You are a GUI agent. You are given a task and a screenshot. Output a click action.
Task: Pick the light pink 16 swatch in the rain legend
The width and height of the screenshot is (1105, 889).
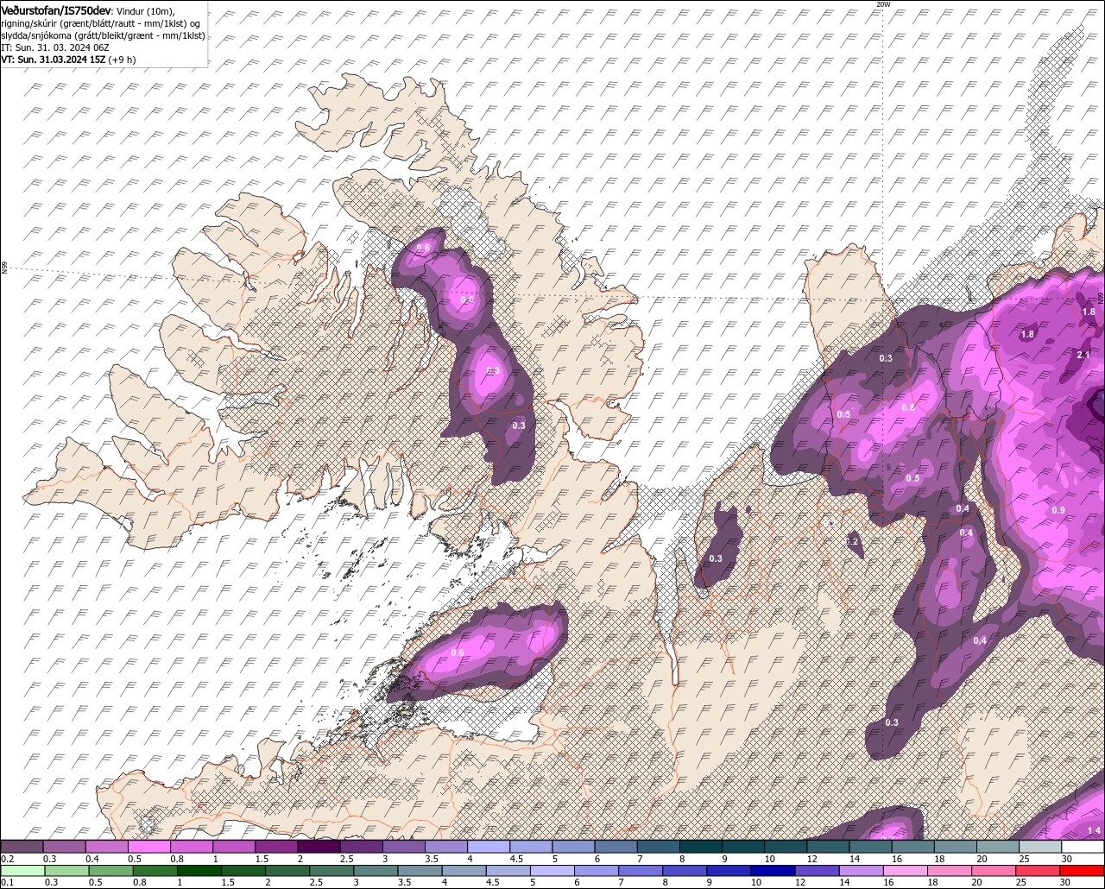click(907, 870)
